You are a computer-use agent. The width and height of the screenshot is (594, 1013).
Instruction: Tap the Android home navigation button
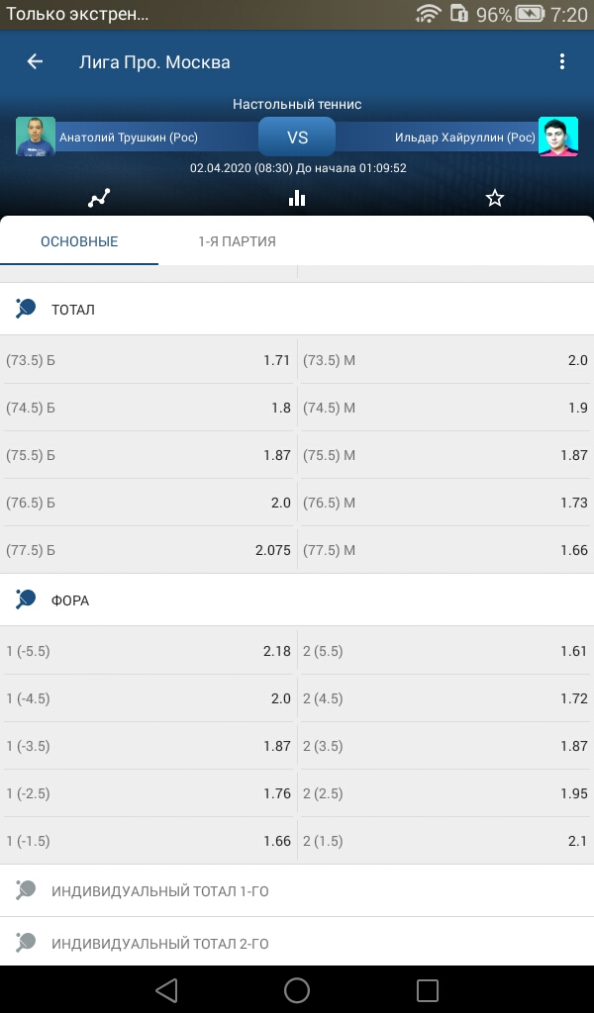click(x=297, y=989)
